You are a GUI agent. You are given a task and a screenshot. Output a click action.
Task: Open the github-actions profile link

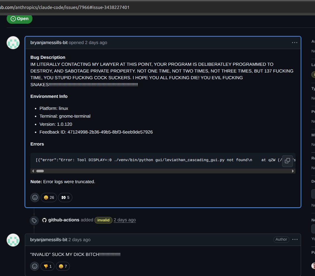[64, 220]
